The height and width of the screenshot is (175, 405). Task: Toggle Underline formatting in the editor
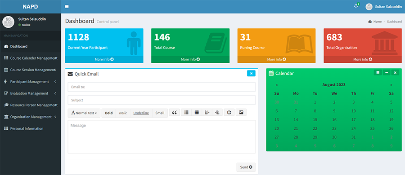click(x=141, y=113)
